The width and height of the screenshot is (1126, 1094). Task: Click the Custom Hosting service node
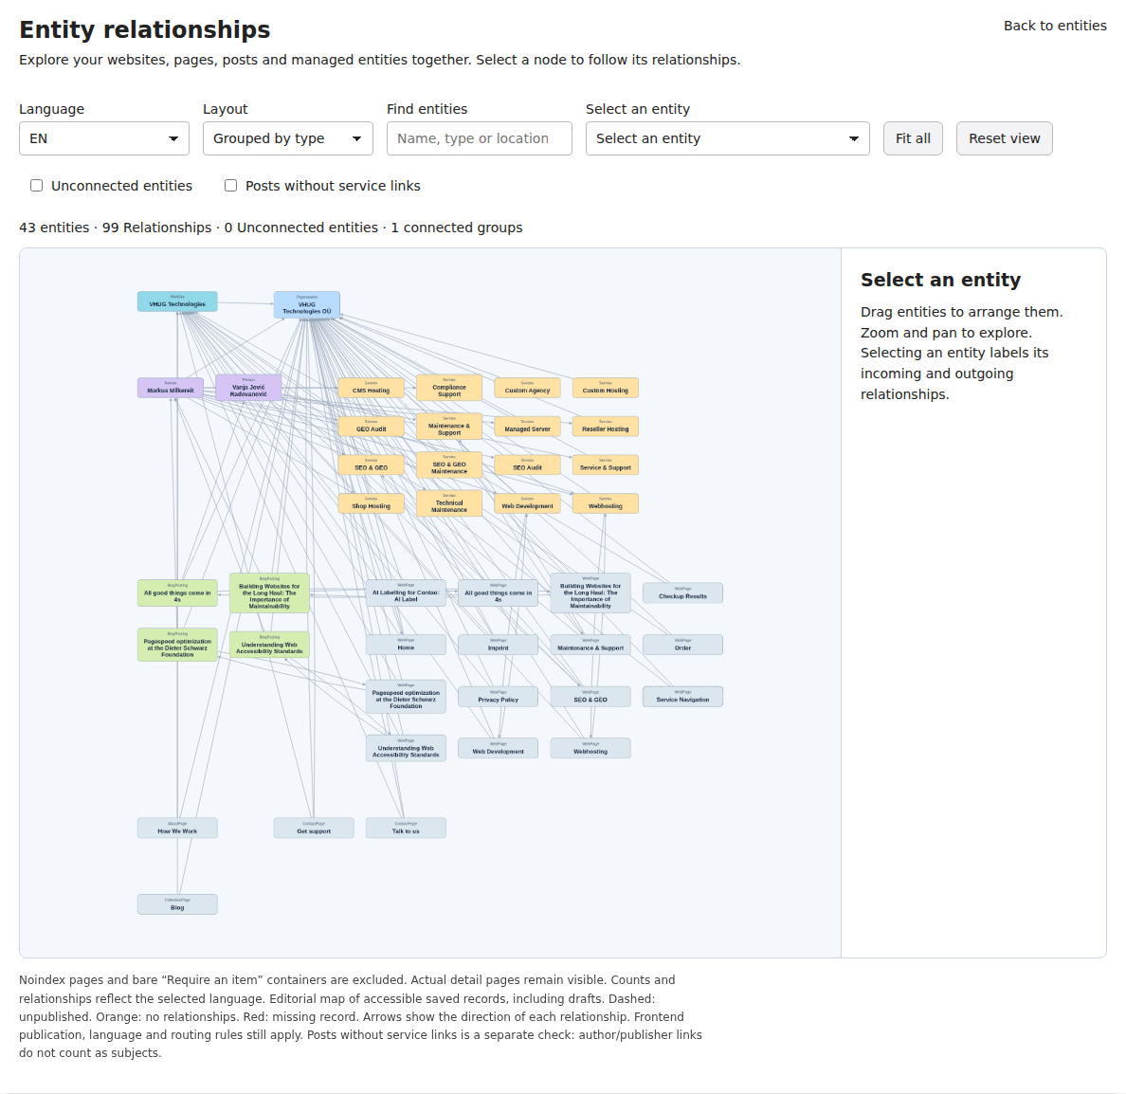click(x=606, y=388)
